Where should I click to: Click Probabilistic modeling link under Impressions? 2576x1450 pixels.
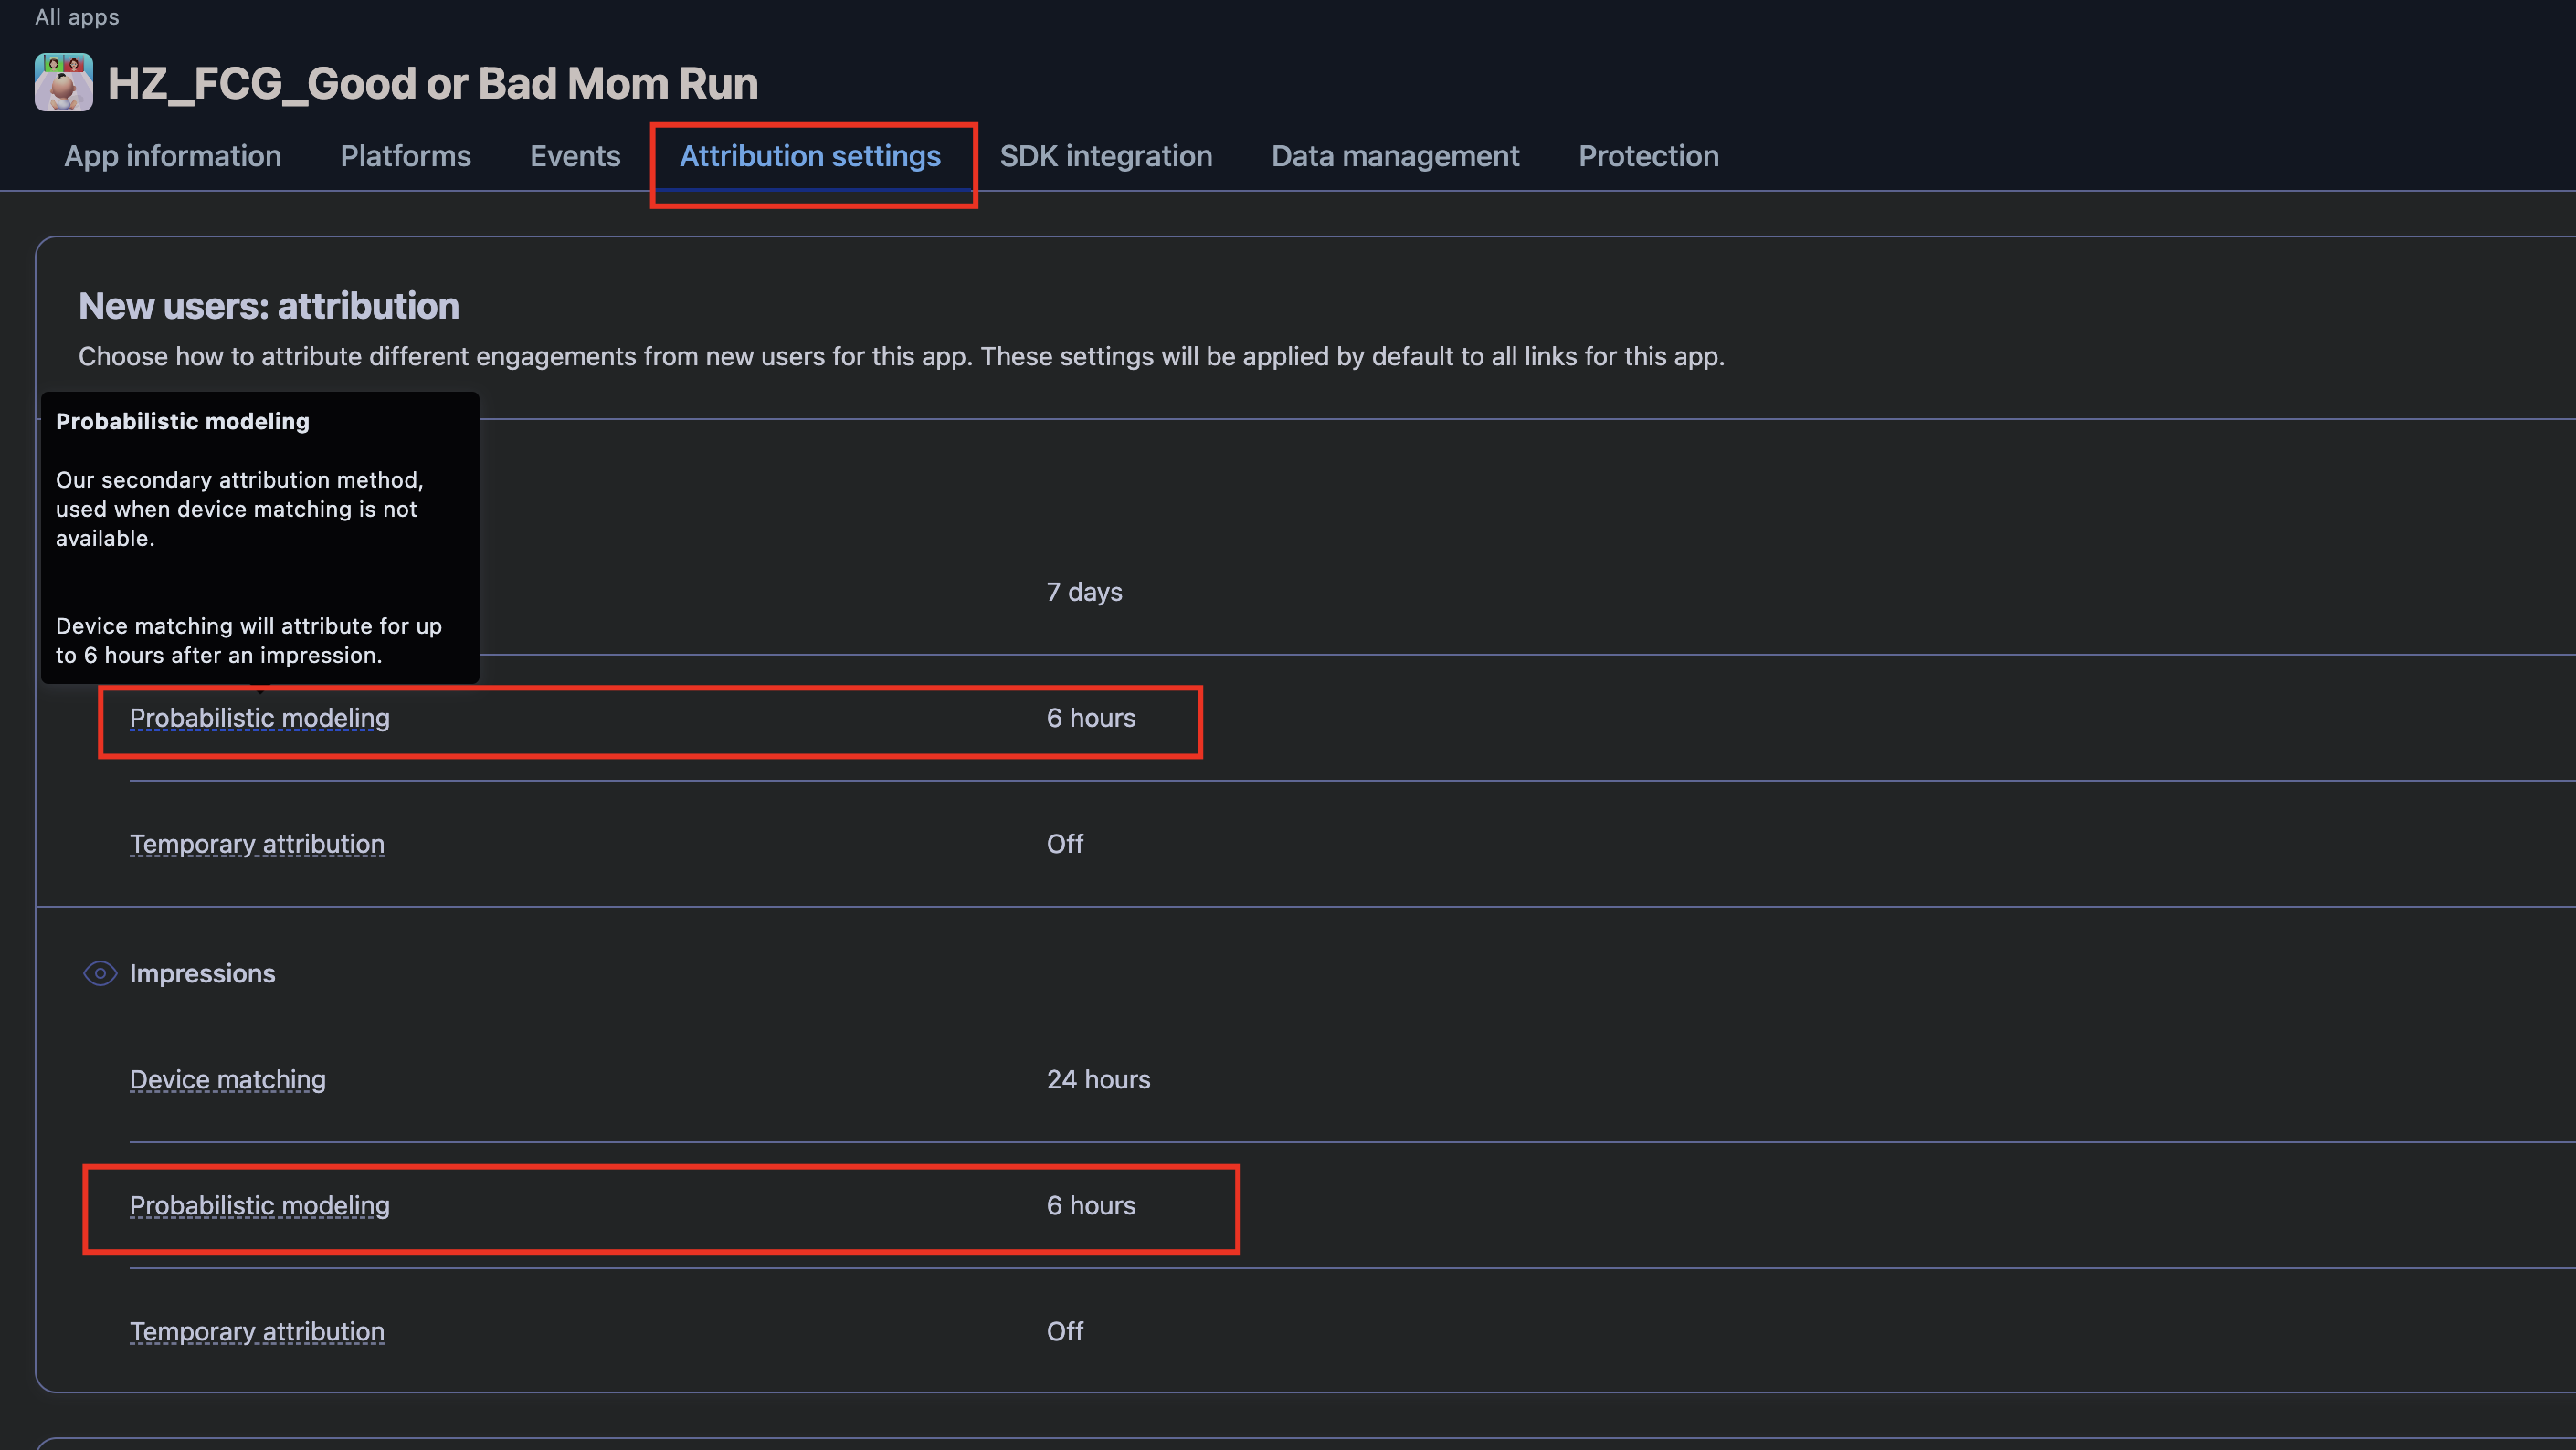tap(259, 1205)
